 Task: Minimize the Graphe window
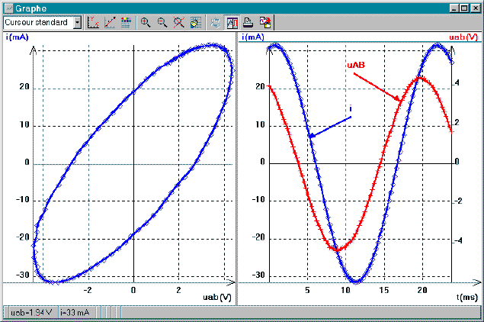(454, 7)
